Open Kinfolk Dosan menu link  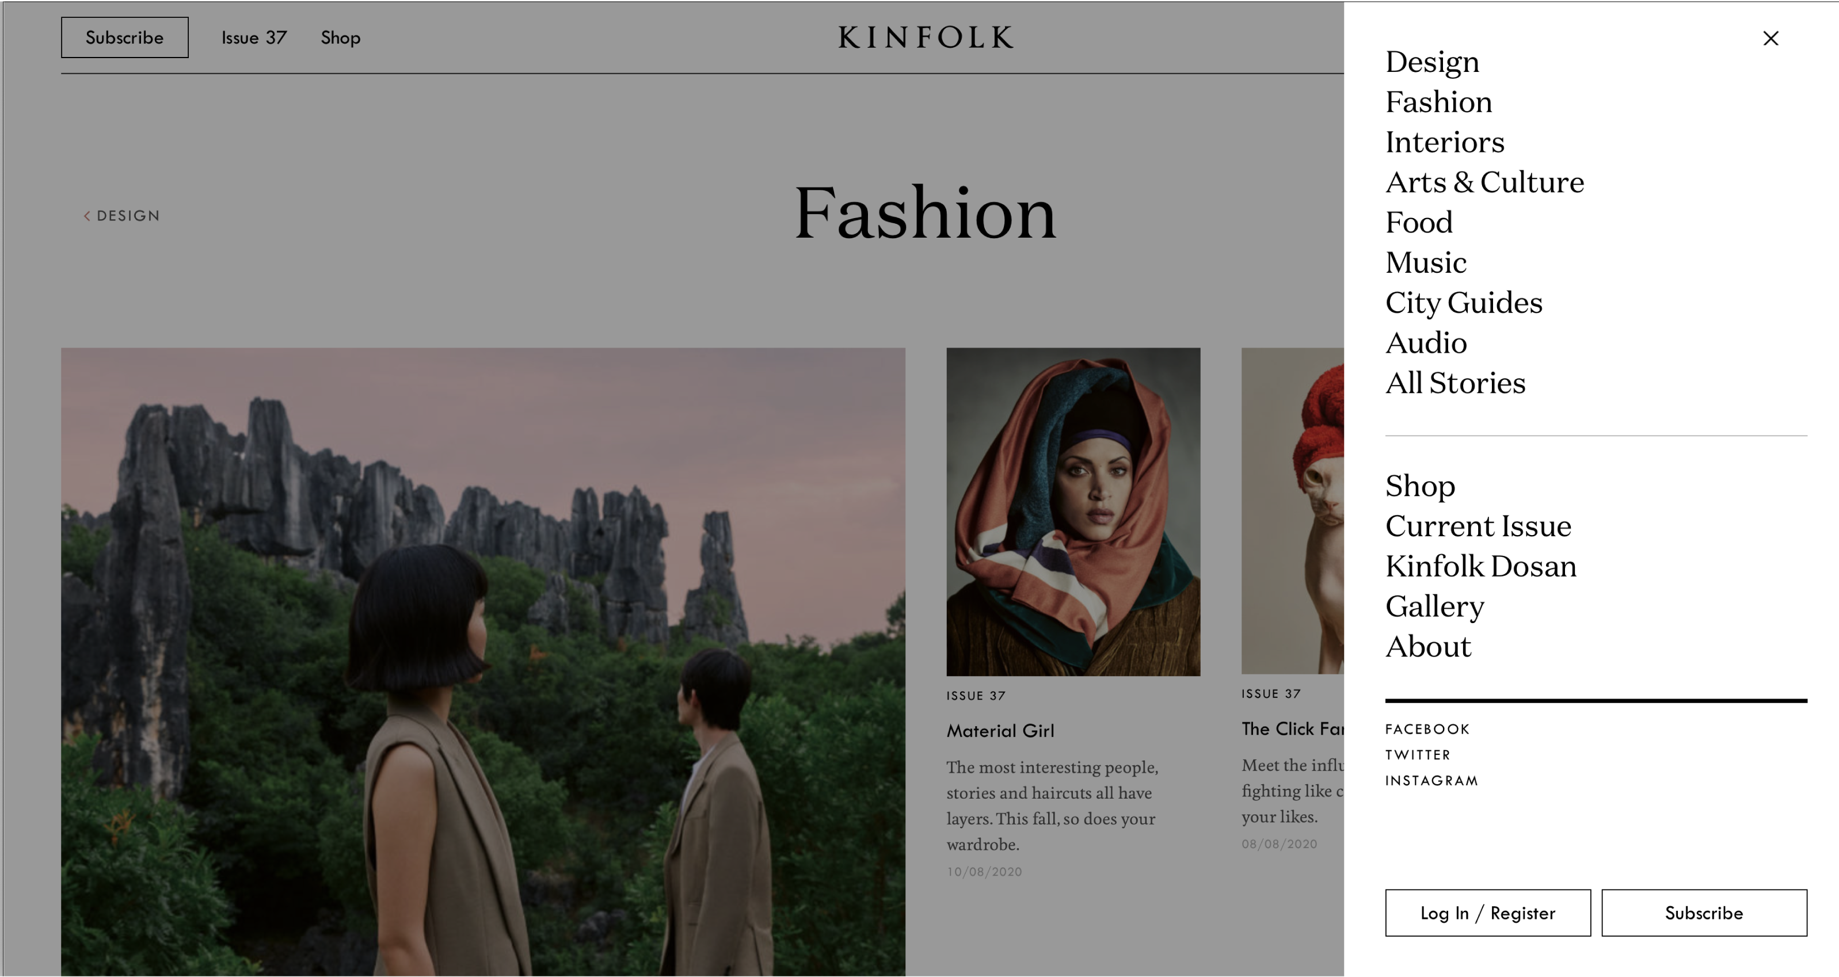click(1480, 566)
